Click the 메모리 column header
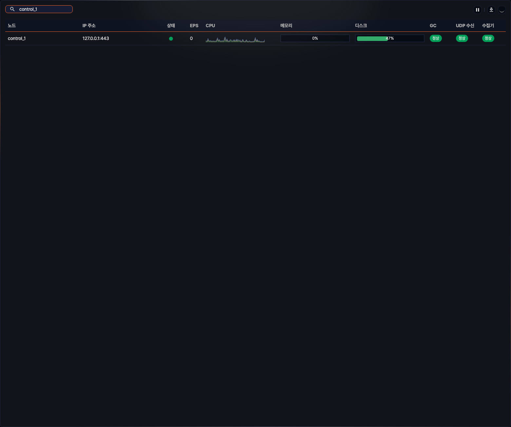The height and width of the screenshot is (427, 511). pyautogui.click(x=286, y=26)
